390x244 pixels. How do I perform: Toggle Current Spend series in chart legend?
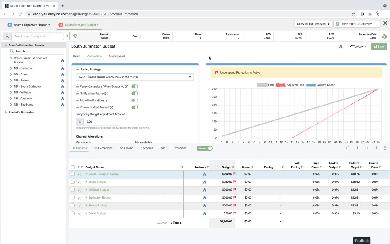pos(321,85)
